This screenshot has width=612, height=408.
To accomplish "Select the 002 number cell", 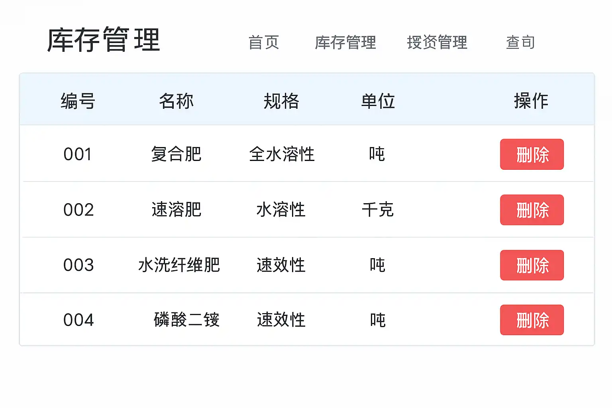I will pyautogui.click(x=78, y=210).
